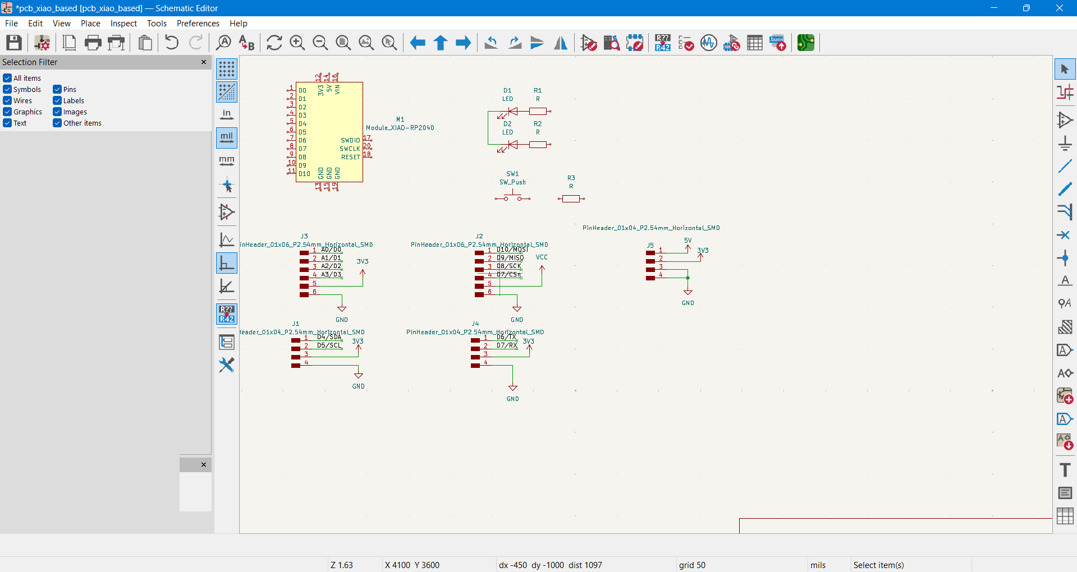Paste from clipboard icon
Image resolution: width=1077 pixels, height=572 pixels.
point(145,43)
